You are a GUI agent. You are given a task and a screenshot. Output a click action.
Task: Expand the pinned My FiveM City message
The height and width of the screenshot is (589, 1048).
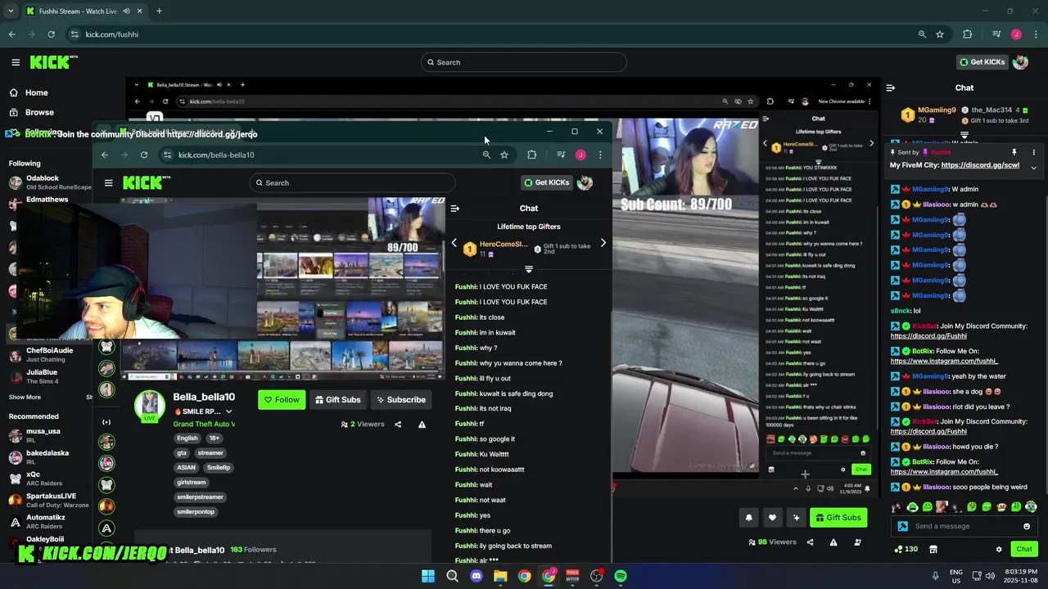[1033, 168]
